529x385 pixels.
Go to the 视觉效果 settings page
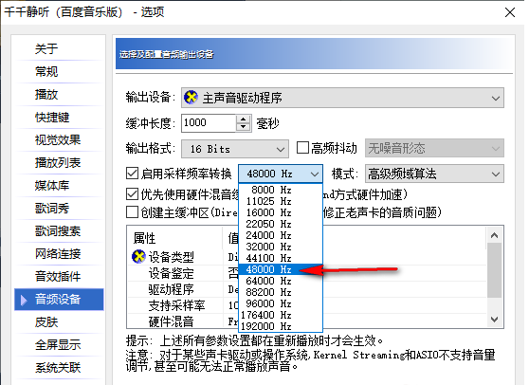[x=58, y=139]
